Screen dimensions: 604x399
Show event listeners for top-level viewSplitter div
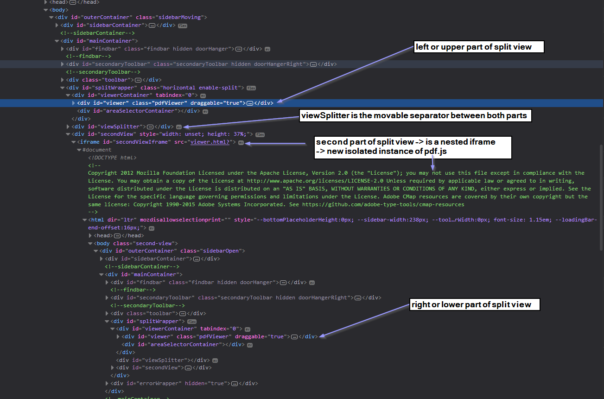178,127
